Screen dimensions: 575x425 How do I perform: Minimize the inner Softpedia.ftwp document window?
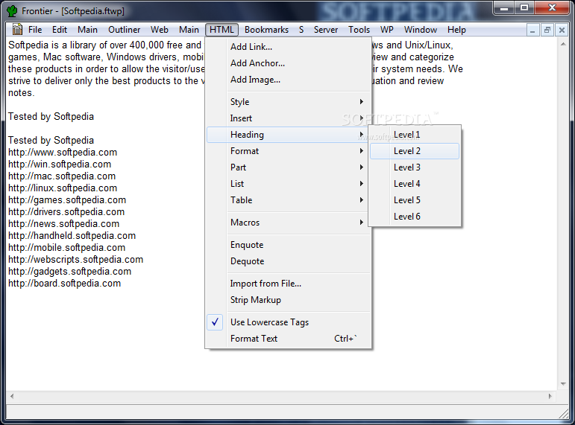[532, 30]
